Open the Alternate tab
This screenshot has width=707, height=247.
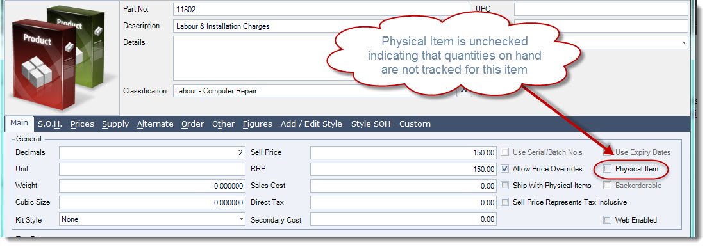(x=155, y=124)
